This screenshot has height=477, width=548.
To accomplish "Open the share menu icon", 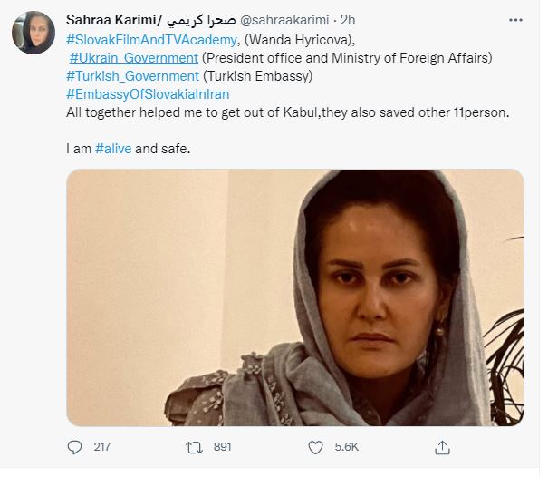I will (x=442, y=447).
